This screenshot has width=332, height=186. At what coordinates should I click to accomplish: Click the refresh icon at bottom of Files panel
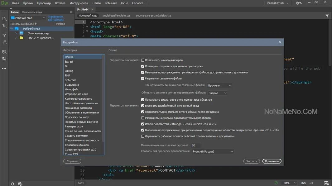[12, 184]
